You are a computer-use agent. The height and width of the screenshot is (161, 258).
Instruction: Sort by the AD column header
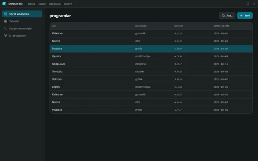tap(54, 26)
